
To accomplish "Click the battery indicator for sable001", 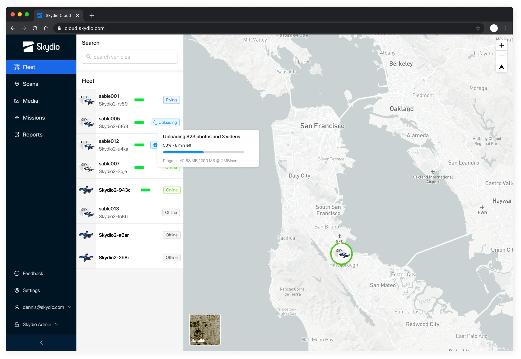I will [x=139, y=100].
